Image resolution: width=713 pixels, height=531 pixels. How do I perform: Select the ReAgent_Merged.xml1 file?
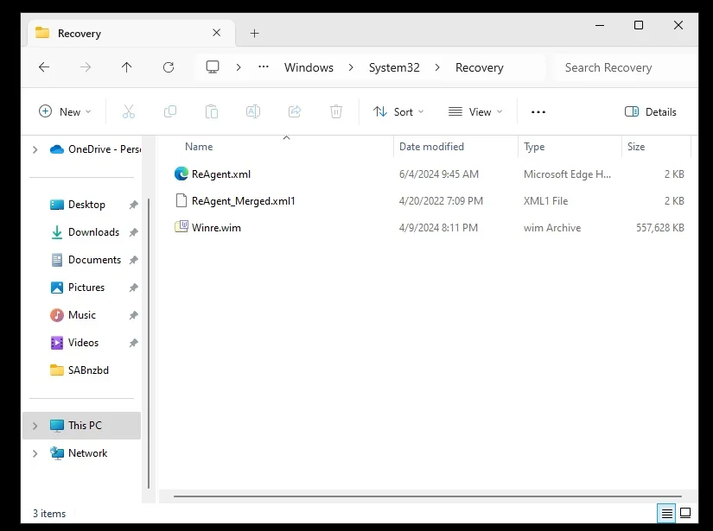tap(243, 201)
